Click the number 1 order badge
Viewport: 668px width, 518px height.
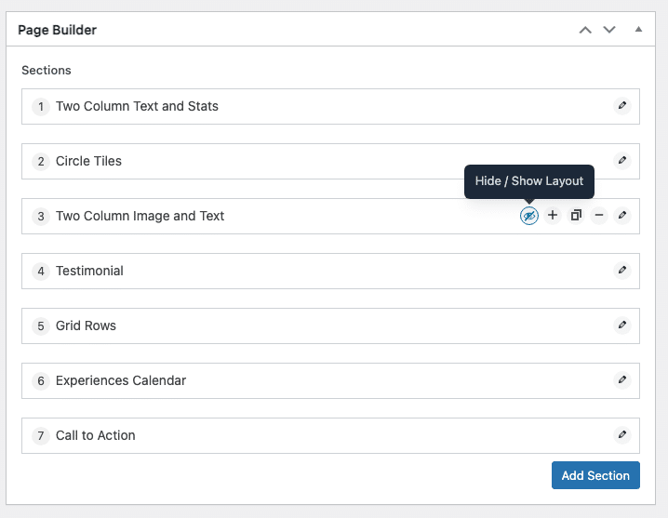pos(41,107)
